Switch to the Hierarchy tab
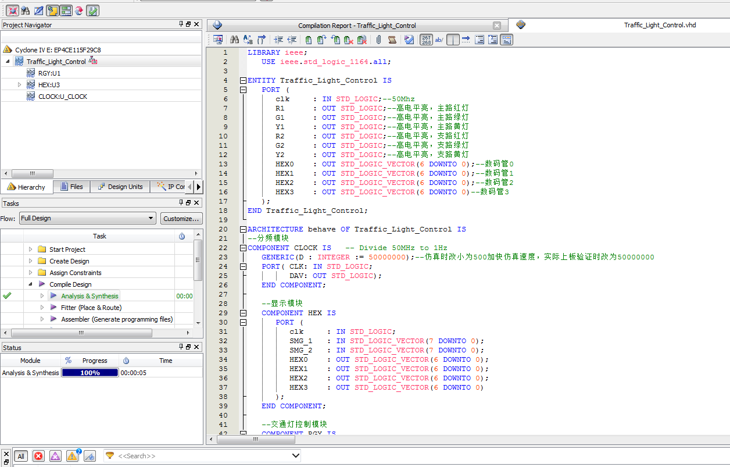The width and height of the screenshot is (730, 467). tap(27, 187)
